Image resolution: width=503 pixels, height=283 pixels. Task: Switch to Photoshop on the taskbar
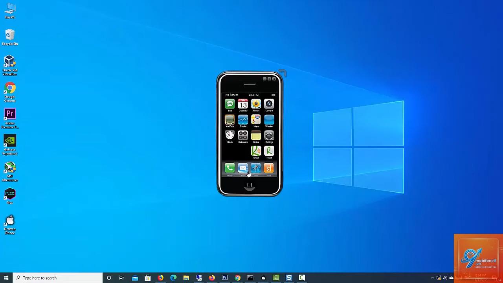click(225, 278)
